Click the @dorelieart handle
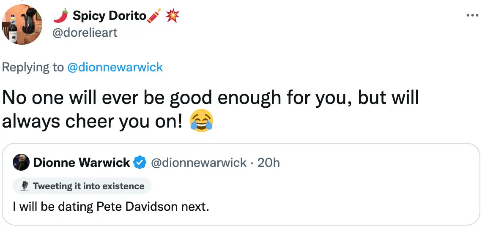 pyautogui.click(x=85, y=32)
